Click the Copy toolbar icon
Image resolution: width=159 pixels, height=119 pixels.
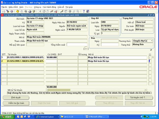[x=44, y=11]
